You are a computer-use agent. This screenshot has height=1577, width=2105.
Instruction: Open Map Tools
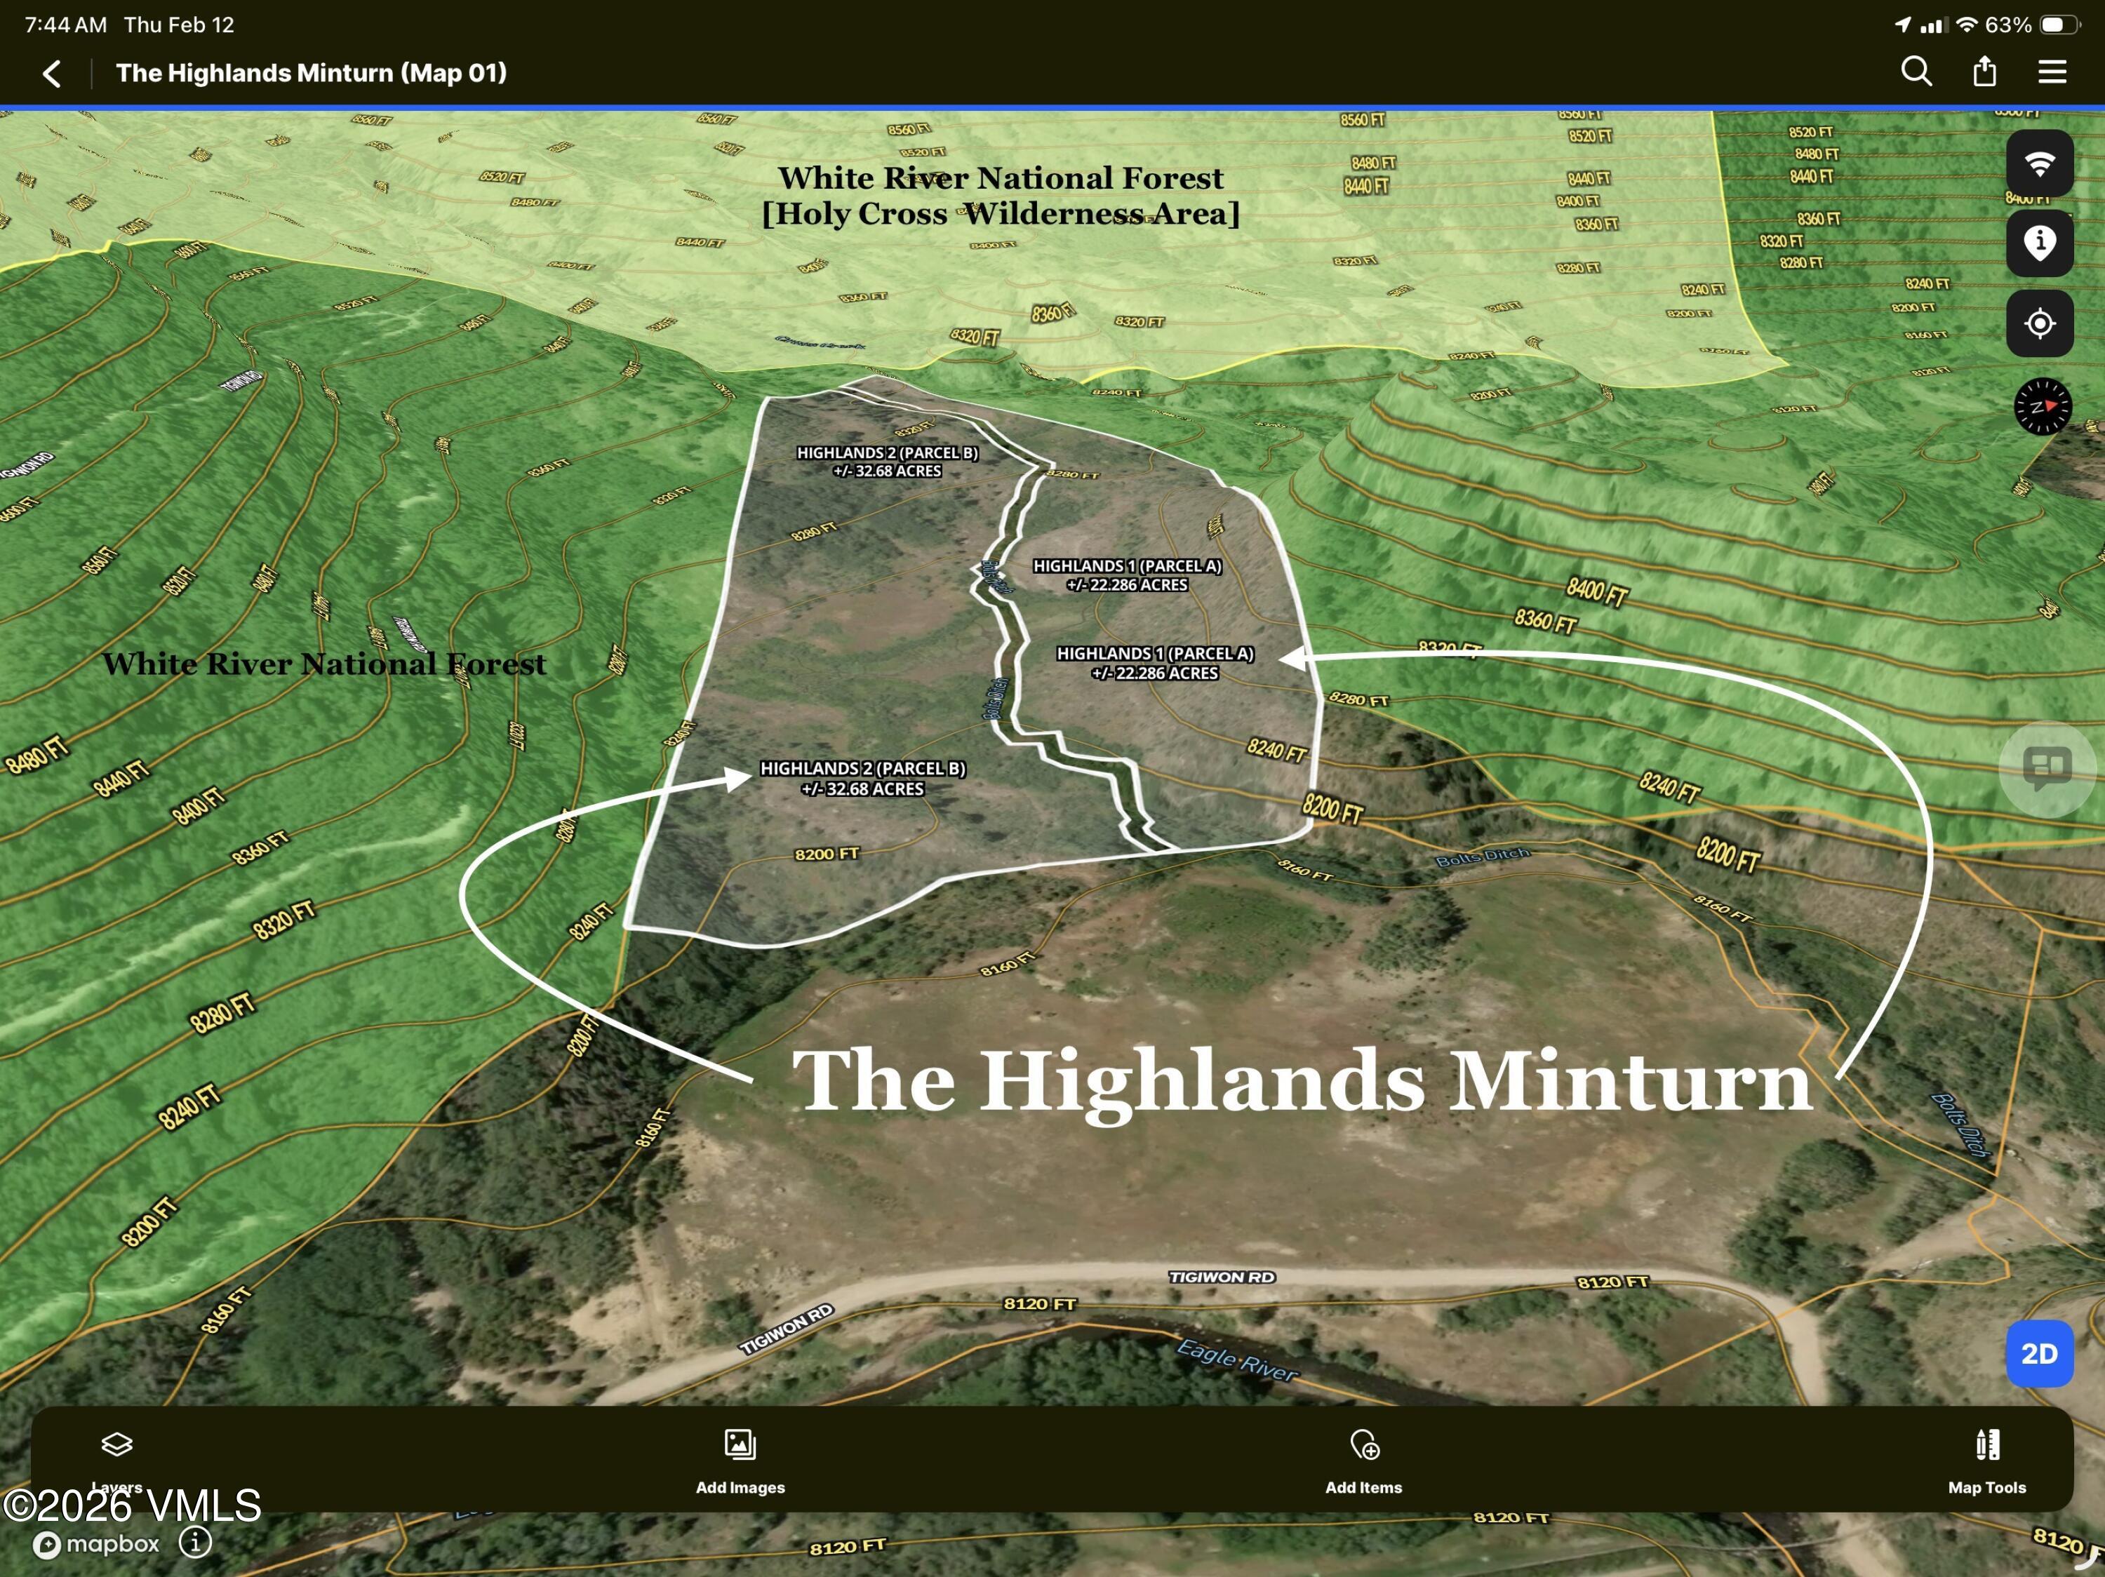coord(1986,1460)
